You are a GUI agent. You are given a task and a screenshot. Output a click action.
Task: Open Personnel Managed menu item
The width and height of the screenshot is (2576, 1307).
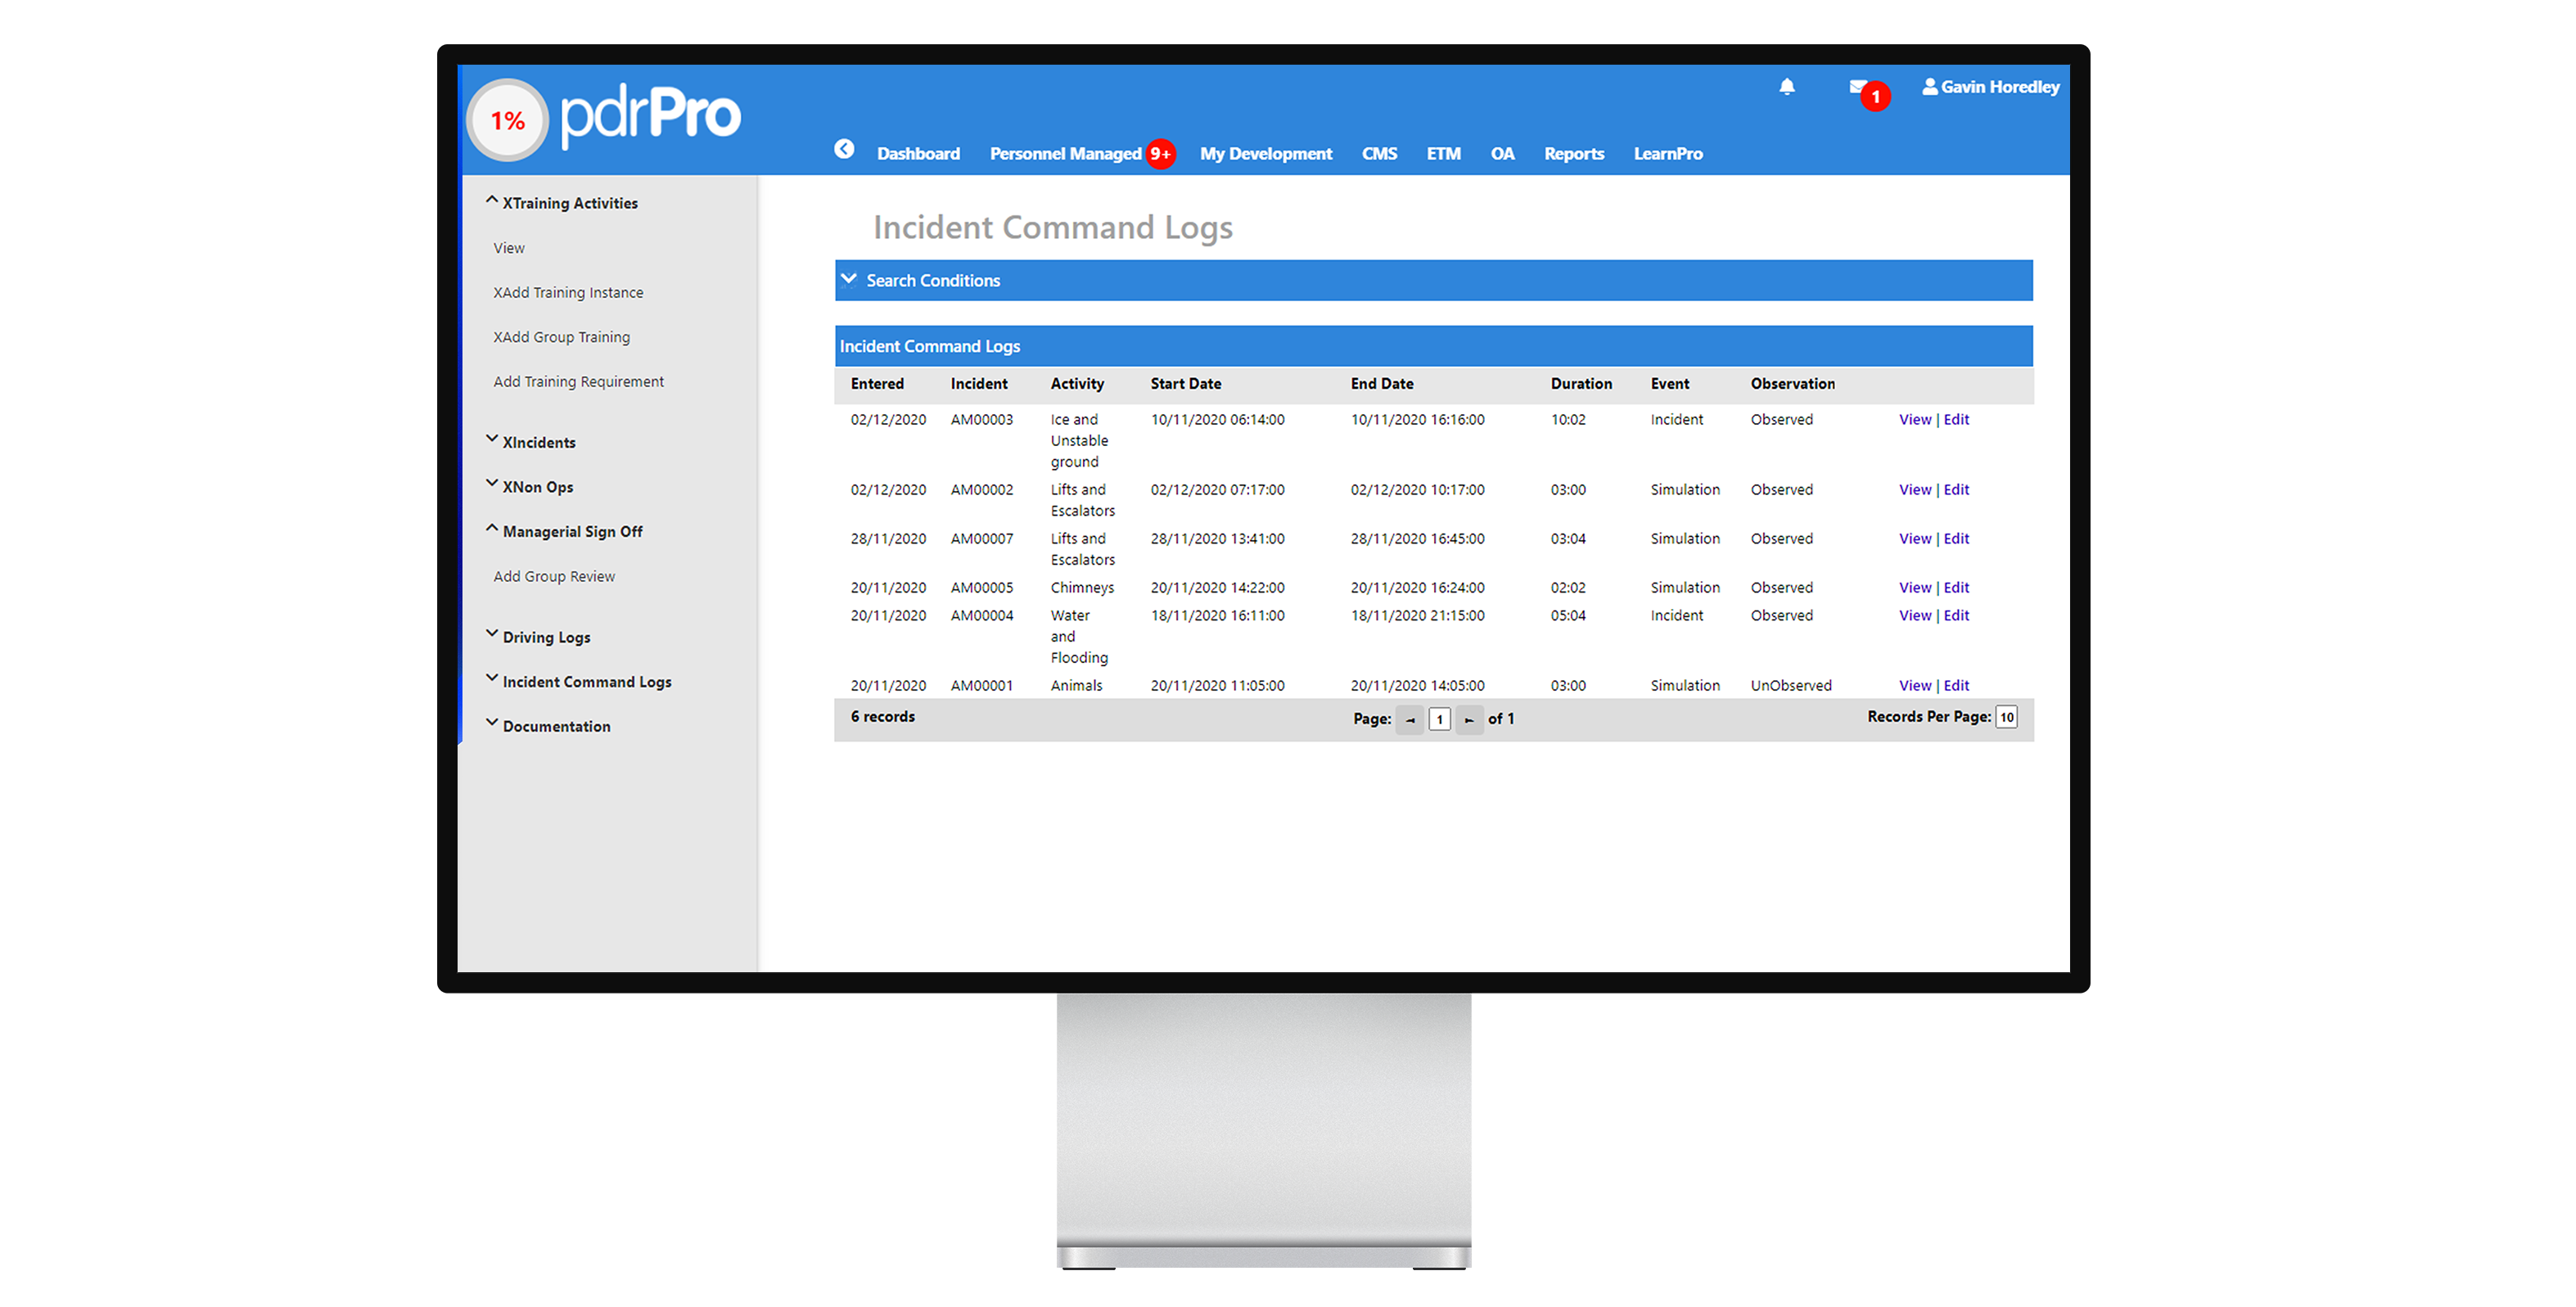[x=1065, y=154]
